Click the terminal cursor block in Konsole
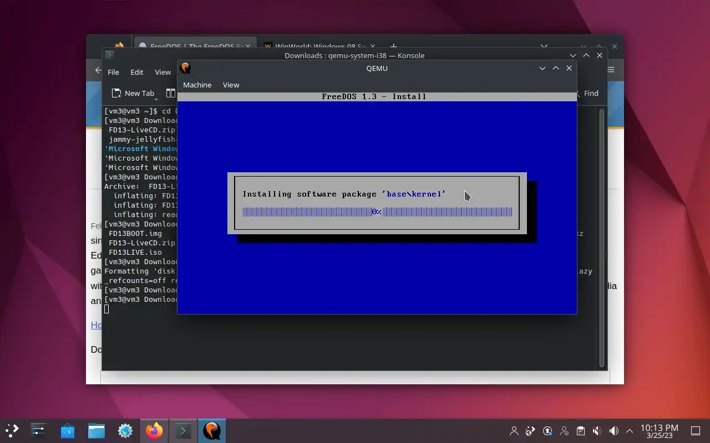Viewport: 710px width, 443px height. click(106, 308)
